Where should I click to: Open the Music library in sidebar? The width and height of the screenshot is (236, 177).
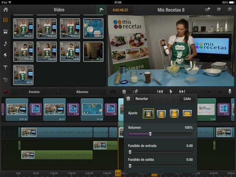coord(5,44)
